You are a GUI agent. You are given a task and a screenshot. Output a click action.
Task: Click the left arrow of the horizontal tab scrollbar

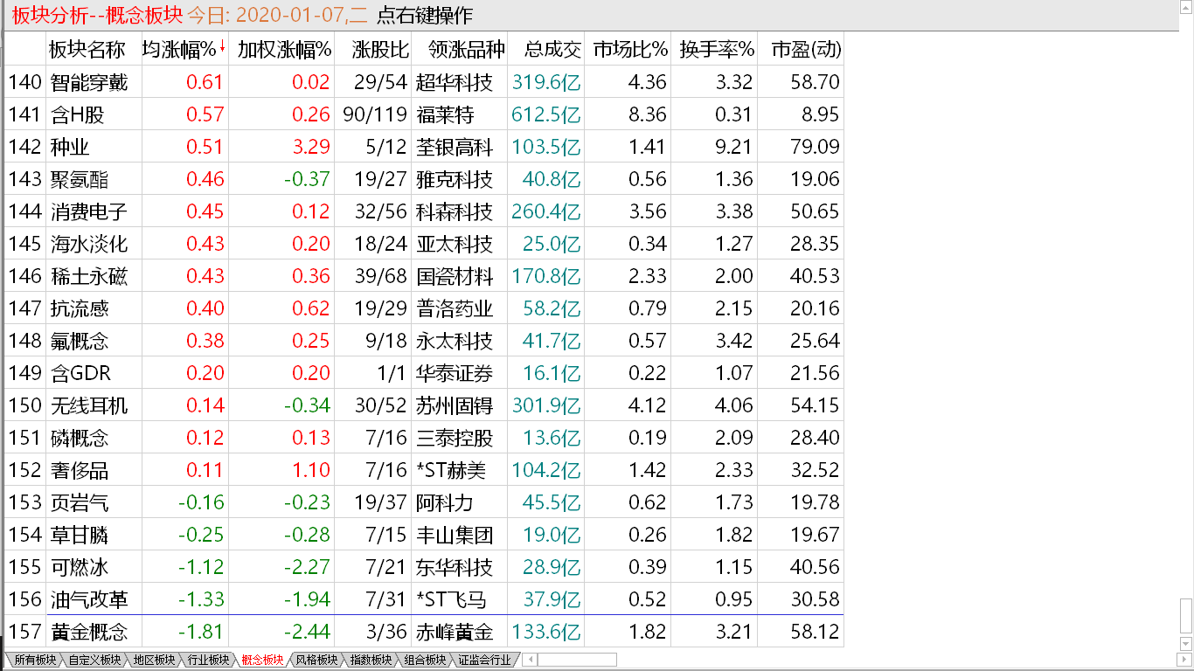point(530,660)
